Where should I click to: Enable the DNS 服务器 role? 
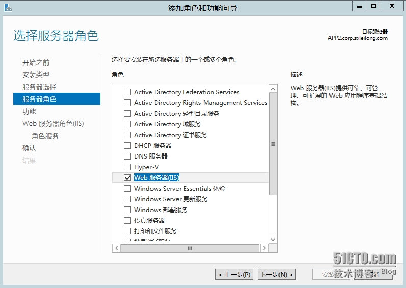[x=127, y=156]
